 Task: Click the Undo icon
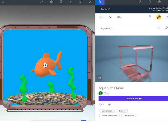pos(150,2)
